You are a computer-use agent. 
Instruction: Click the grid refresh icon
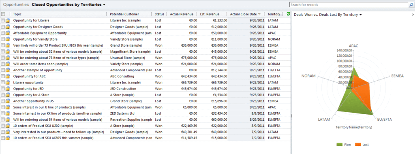pos(288,14)
